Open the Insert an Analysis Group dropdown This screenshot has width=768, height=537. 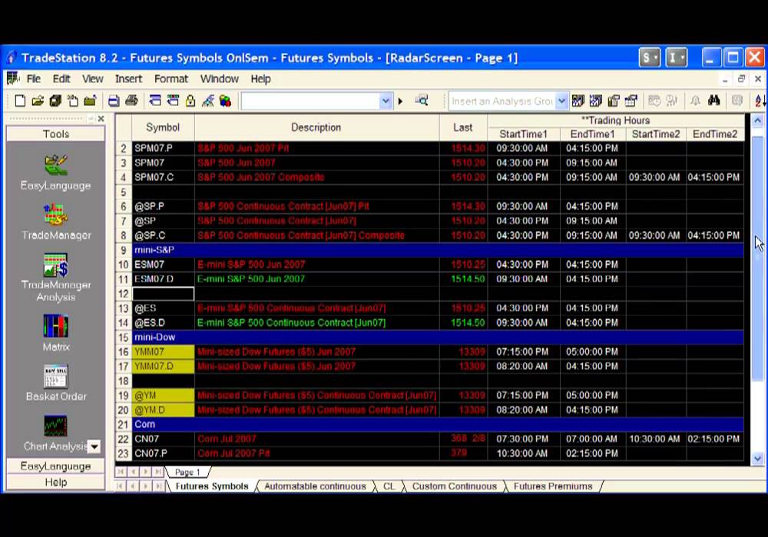click(x=562, y=101)
